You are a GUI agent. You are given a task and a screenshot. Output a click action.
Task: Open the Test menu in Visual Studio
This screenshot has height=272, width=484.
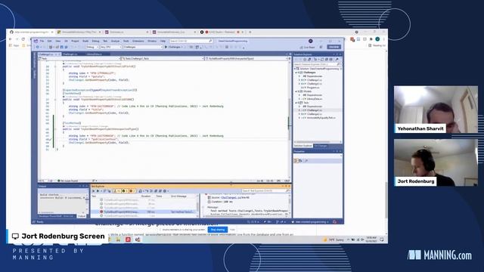click(105, 41)
